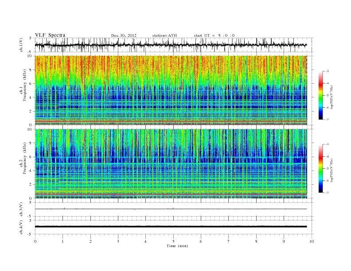Click the "-3" tick on ch.1 colorbar

pos(327,71)
